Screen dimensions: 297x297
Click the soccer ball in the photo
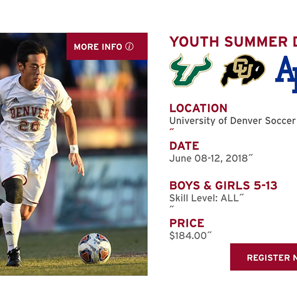click(94, 248)
